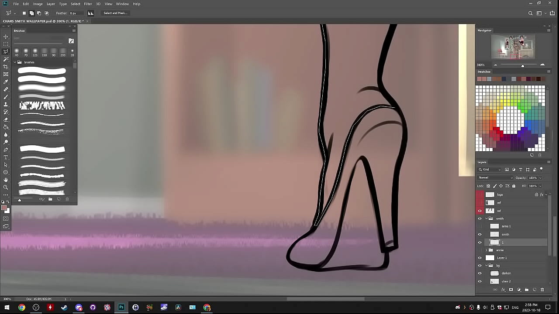Open the Window menu
The image size is (559, 314).
click(122, 4)
